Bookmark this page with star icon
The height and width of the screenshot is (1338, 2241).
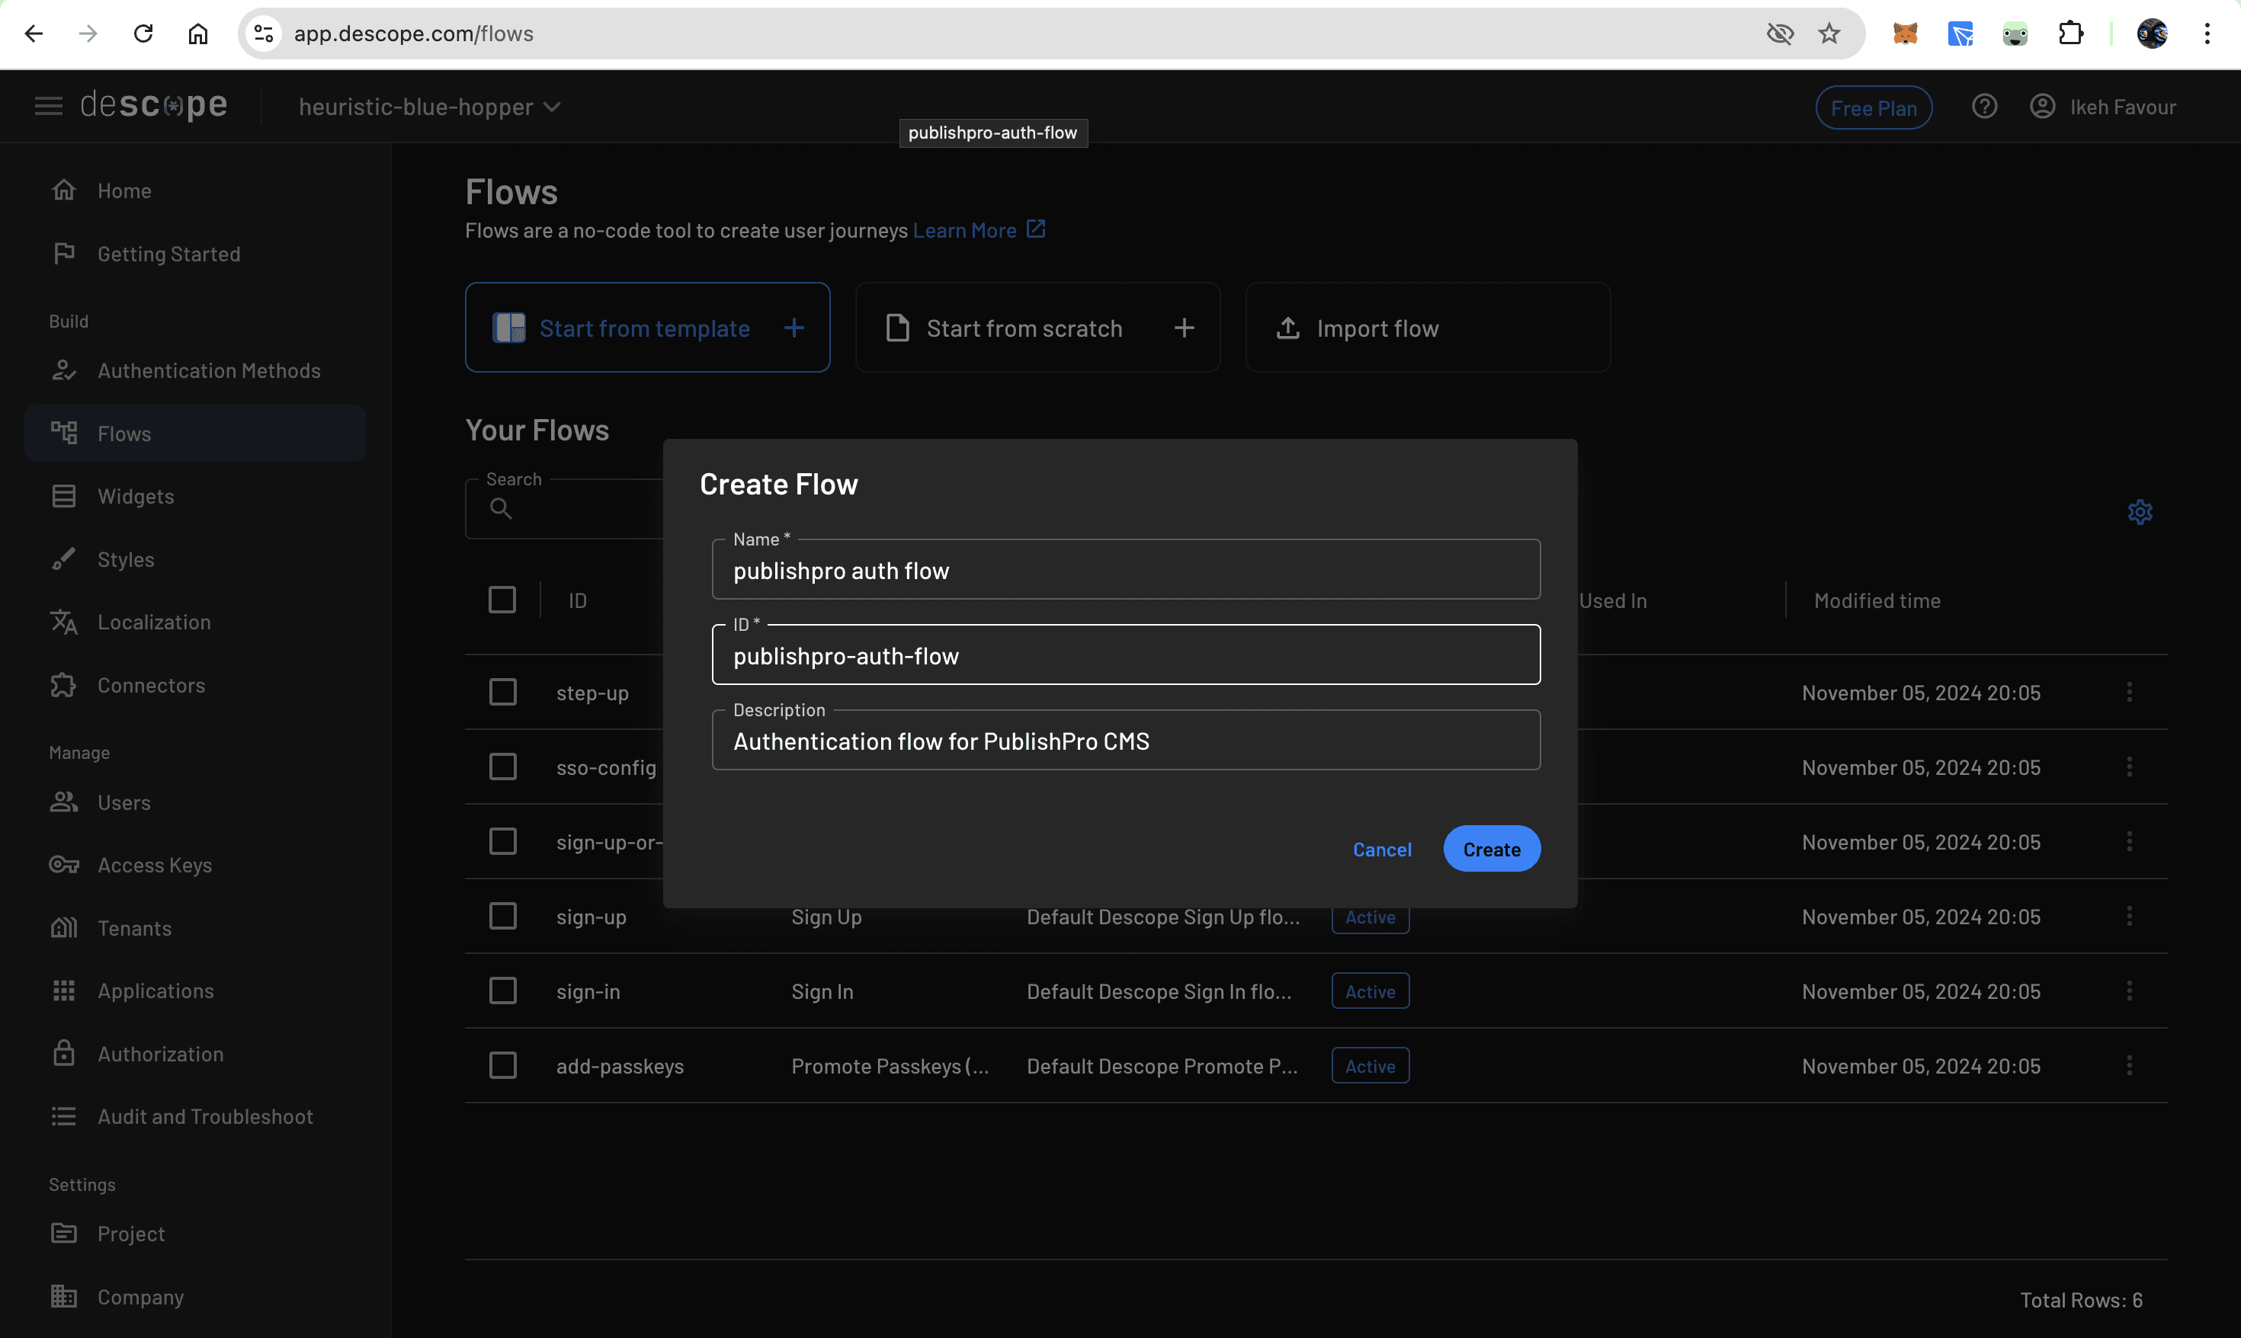coord(1829,34)
